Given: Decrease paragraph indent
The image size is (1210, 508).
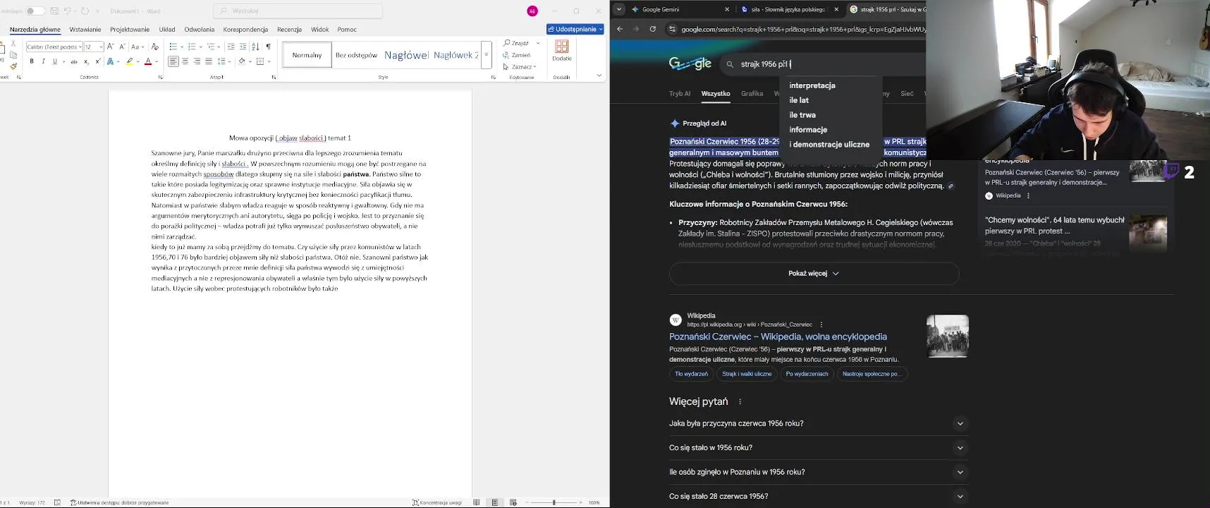Looking at the screenshot, I should [231, 47].
